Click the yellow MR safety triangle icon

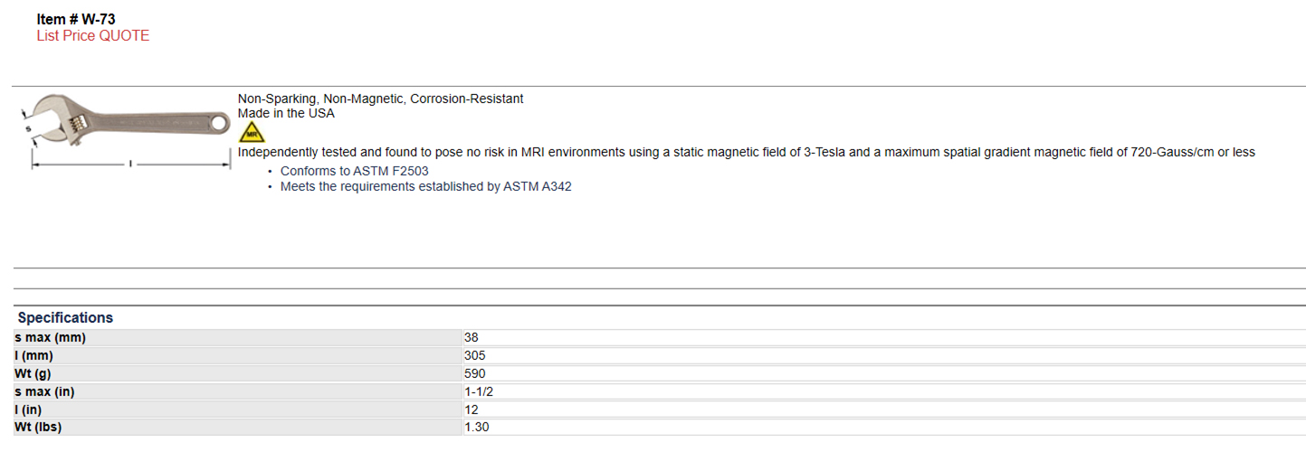[252, 132]
